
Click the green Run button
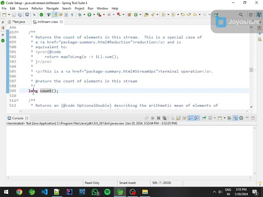pyautogui.click(x=90, y=15)
